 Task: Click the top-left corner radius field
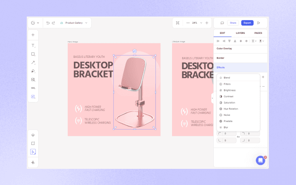[x=228, y=134]
